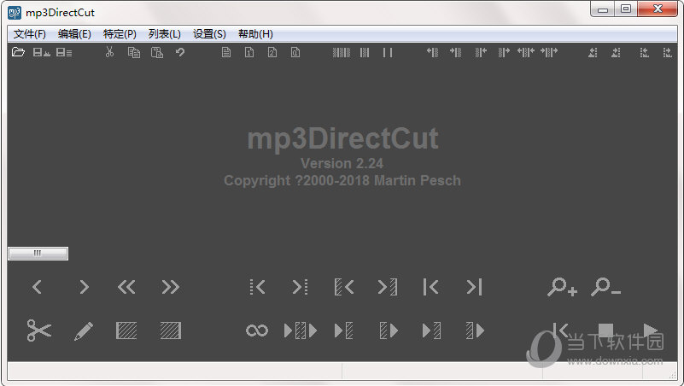Click the play-triangle before the right-bracket hatched block
Screen dimensions: 684x386
431,330
